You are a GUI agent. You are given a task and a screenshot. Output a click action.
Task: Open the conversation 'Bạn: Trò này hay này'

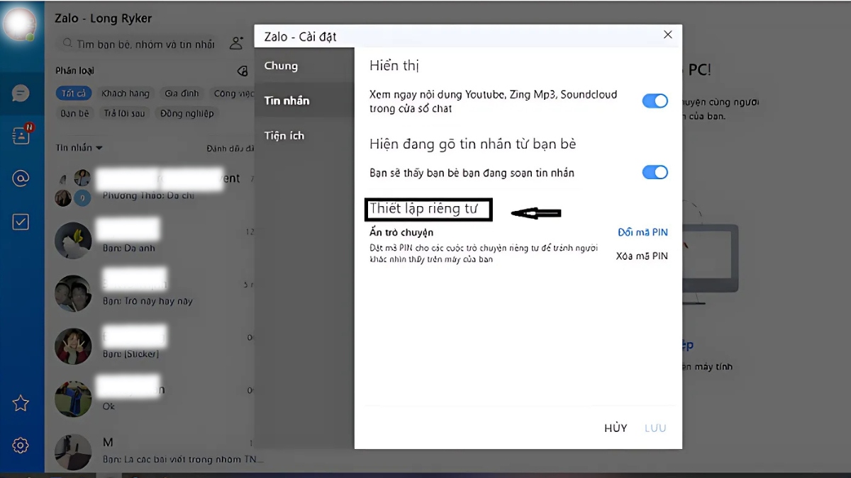[x=150, y=292]
